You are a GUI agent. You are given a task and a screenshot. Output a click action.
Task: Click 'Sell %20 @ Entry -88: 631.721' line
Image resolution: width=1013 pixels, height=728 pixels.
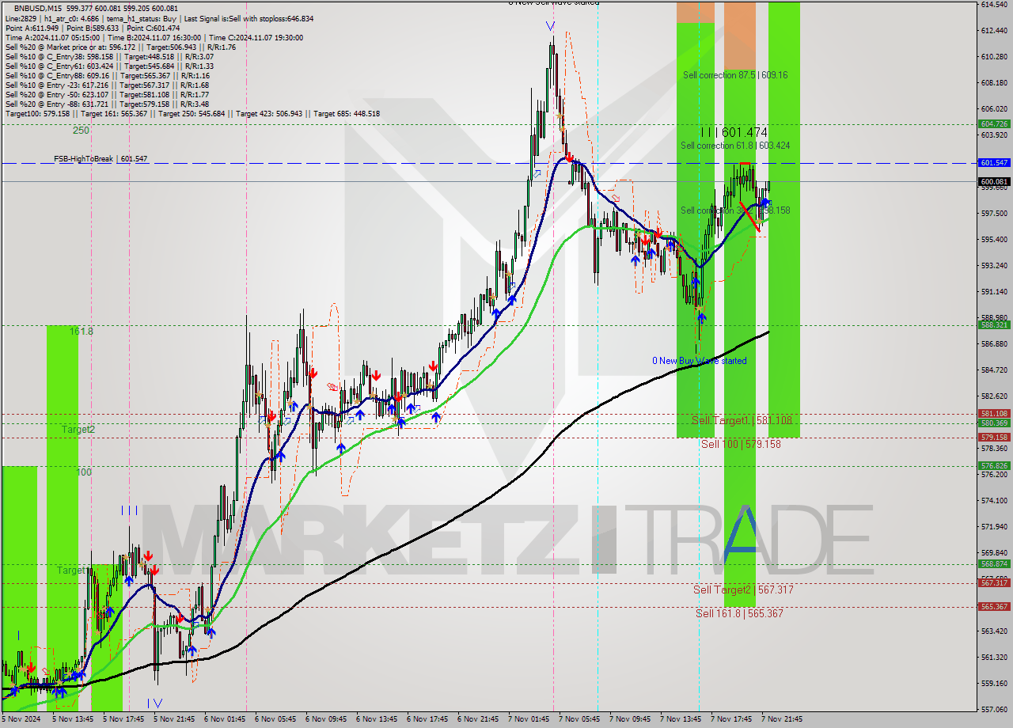tap(107, 104)
